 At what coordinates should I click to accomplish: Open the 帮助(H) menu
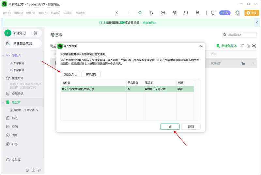80,13
